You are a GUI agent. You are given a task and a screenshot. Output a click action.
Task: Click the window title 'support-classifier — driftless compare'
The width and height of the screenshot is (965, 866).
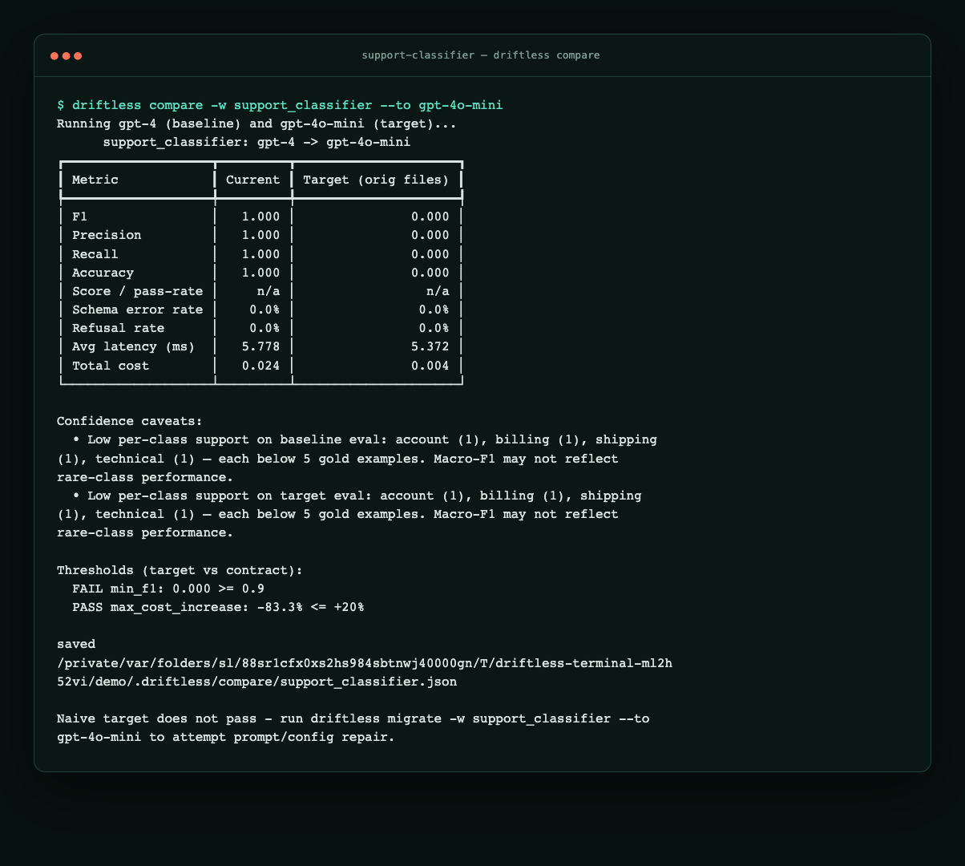click(481, 55)
